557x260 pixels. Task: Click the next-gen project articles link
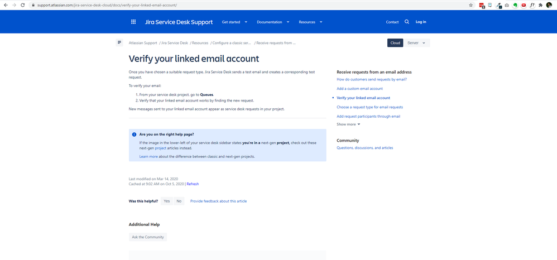pos(161,148)
